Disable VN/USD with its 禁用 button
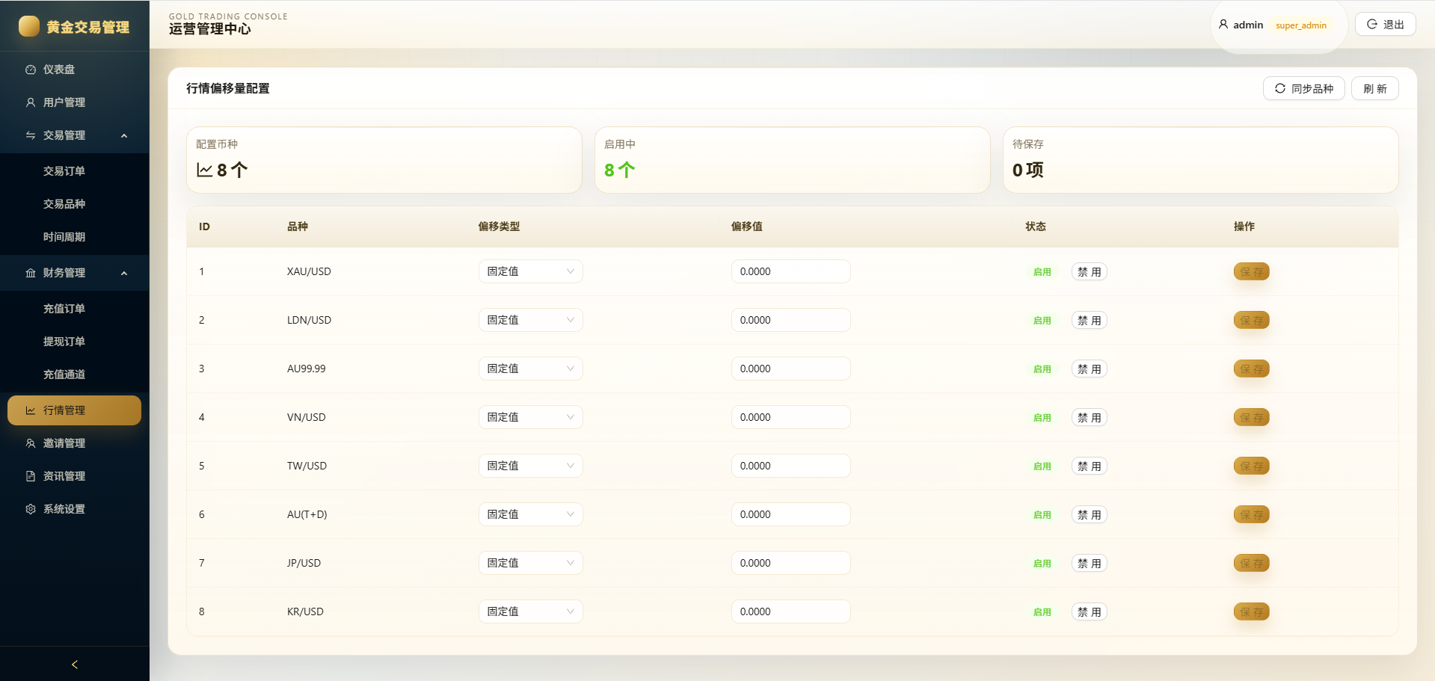 (1090, 417)
